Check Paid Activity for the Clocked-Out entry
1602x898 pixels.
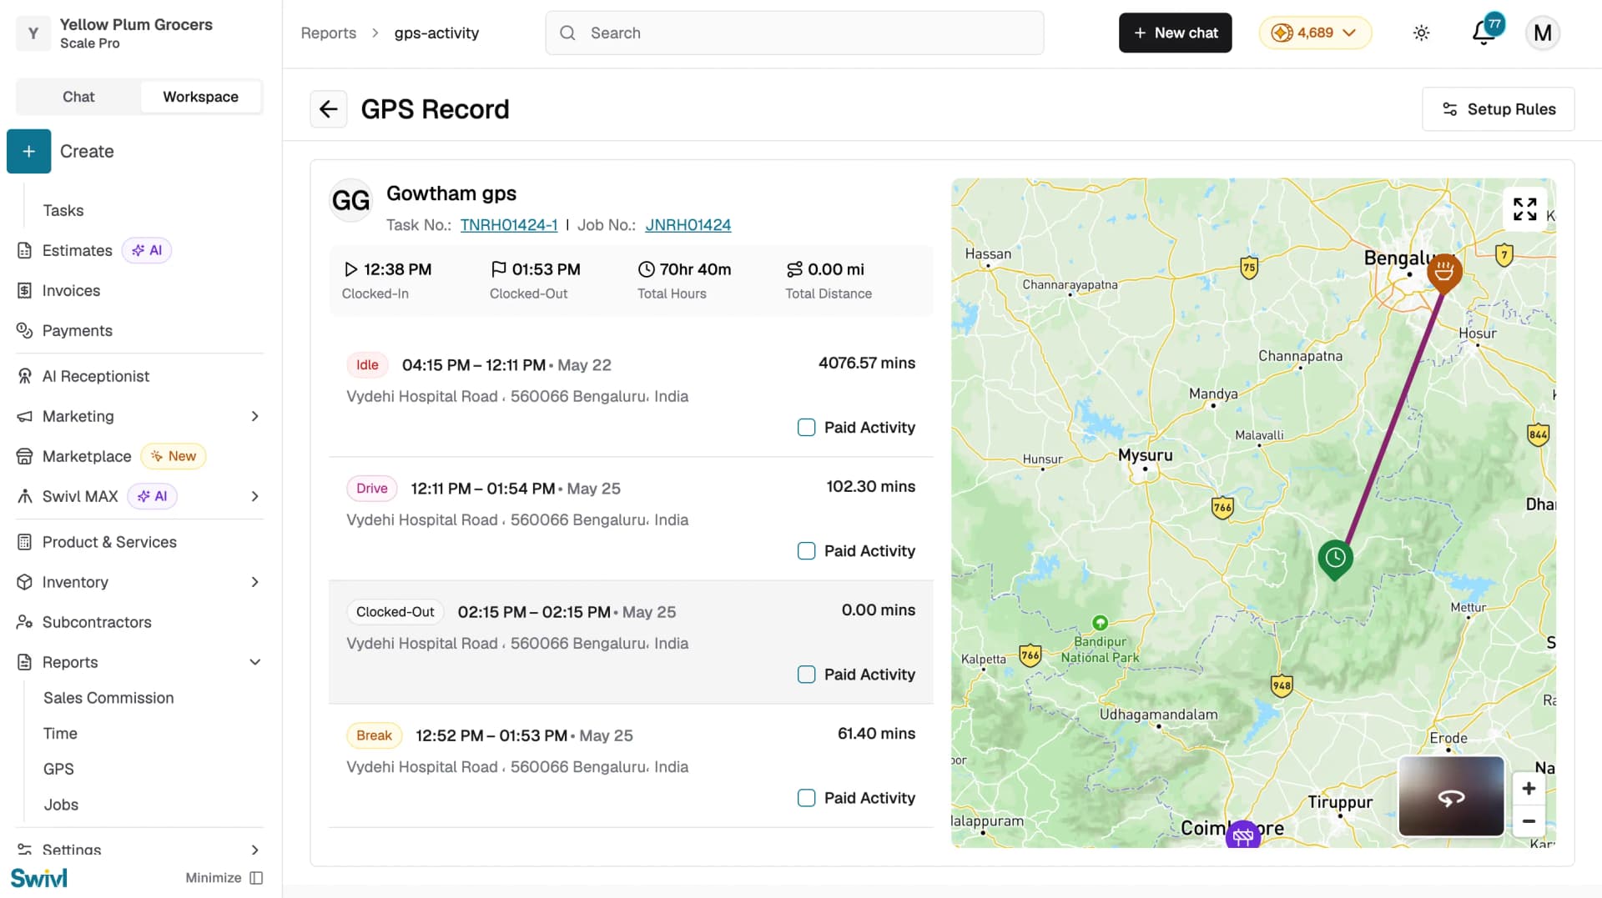[806, 675]
